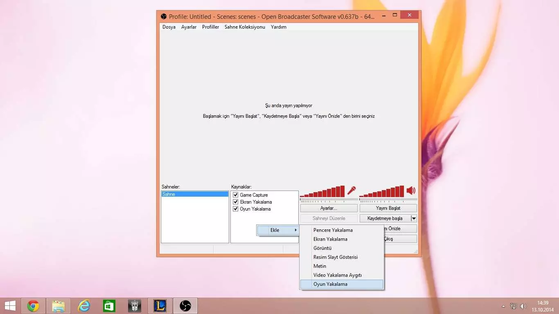
Task: Click the Kaydetmeye başla button
Action: [x=385, y=218]
